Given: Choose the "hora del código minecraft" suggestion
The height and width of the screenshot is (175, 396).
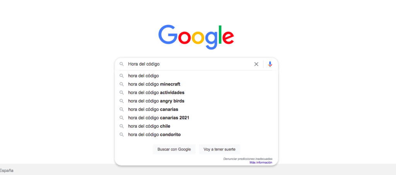Looking at the screenshot, I should pyautogui.click(x=154, y=84).
